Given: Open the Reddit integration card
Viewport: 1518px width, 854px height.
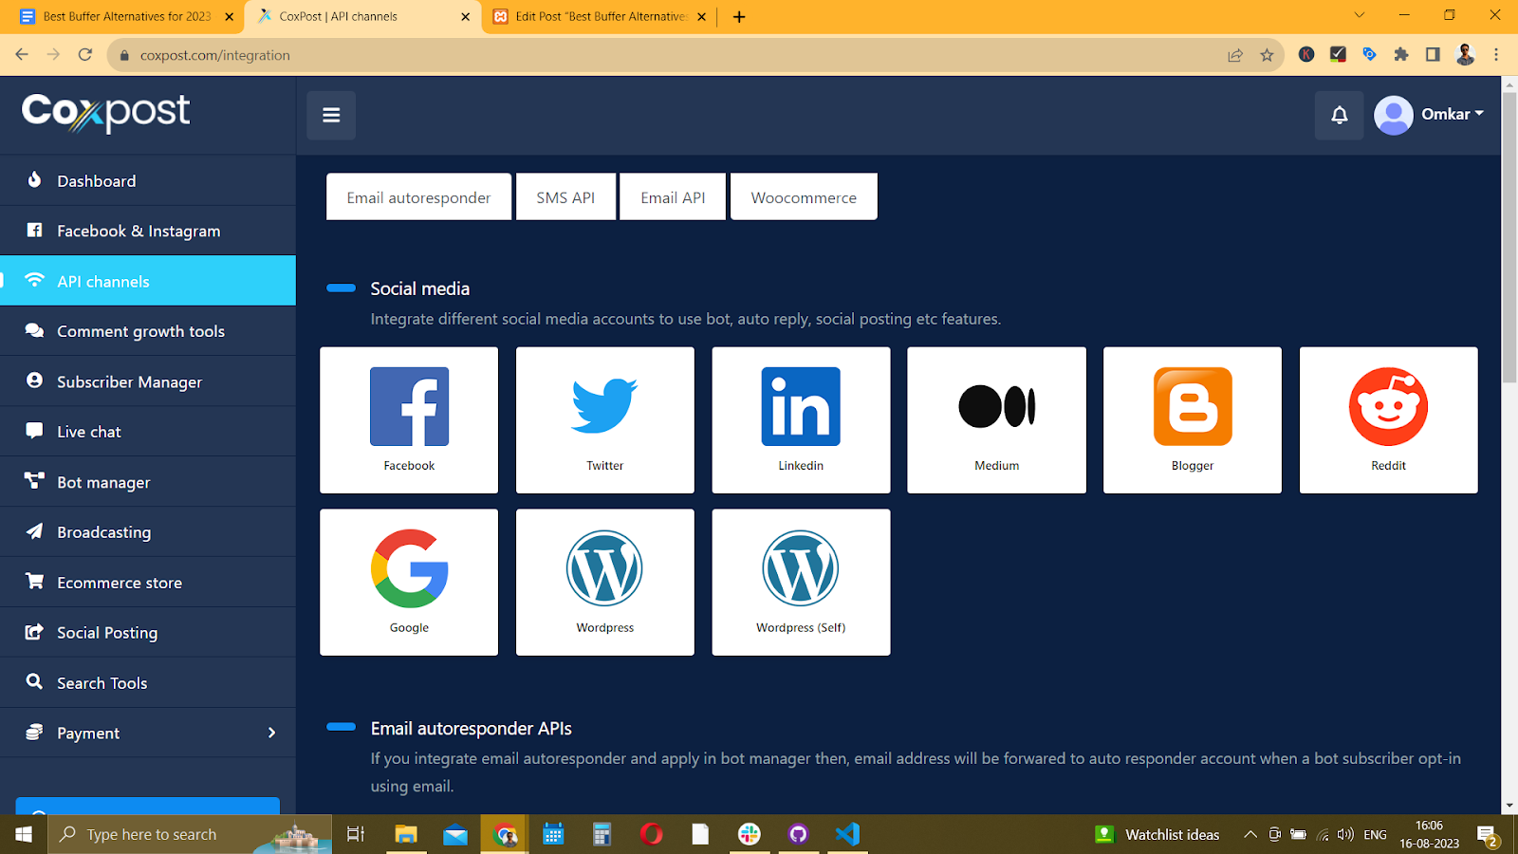Looking at the screenshot, I should click(x=1388, y=419).
